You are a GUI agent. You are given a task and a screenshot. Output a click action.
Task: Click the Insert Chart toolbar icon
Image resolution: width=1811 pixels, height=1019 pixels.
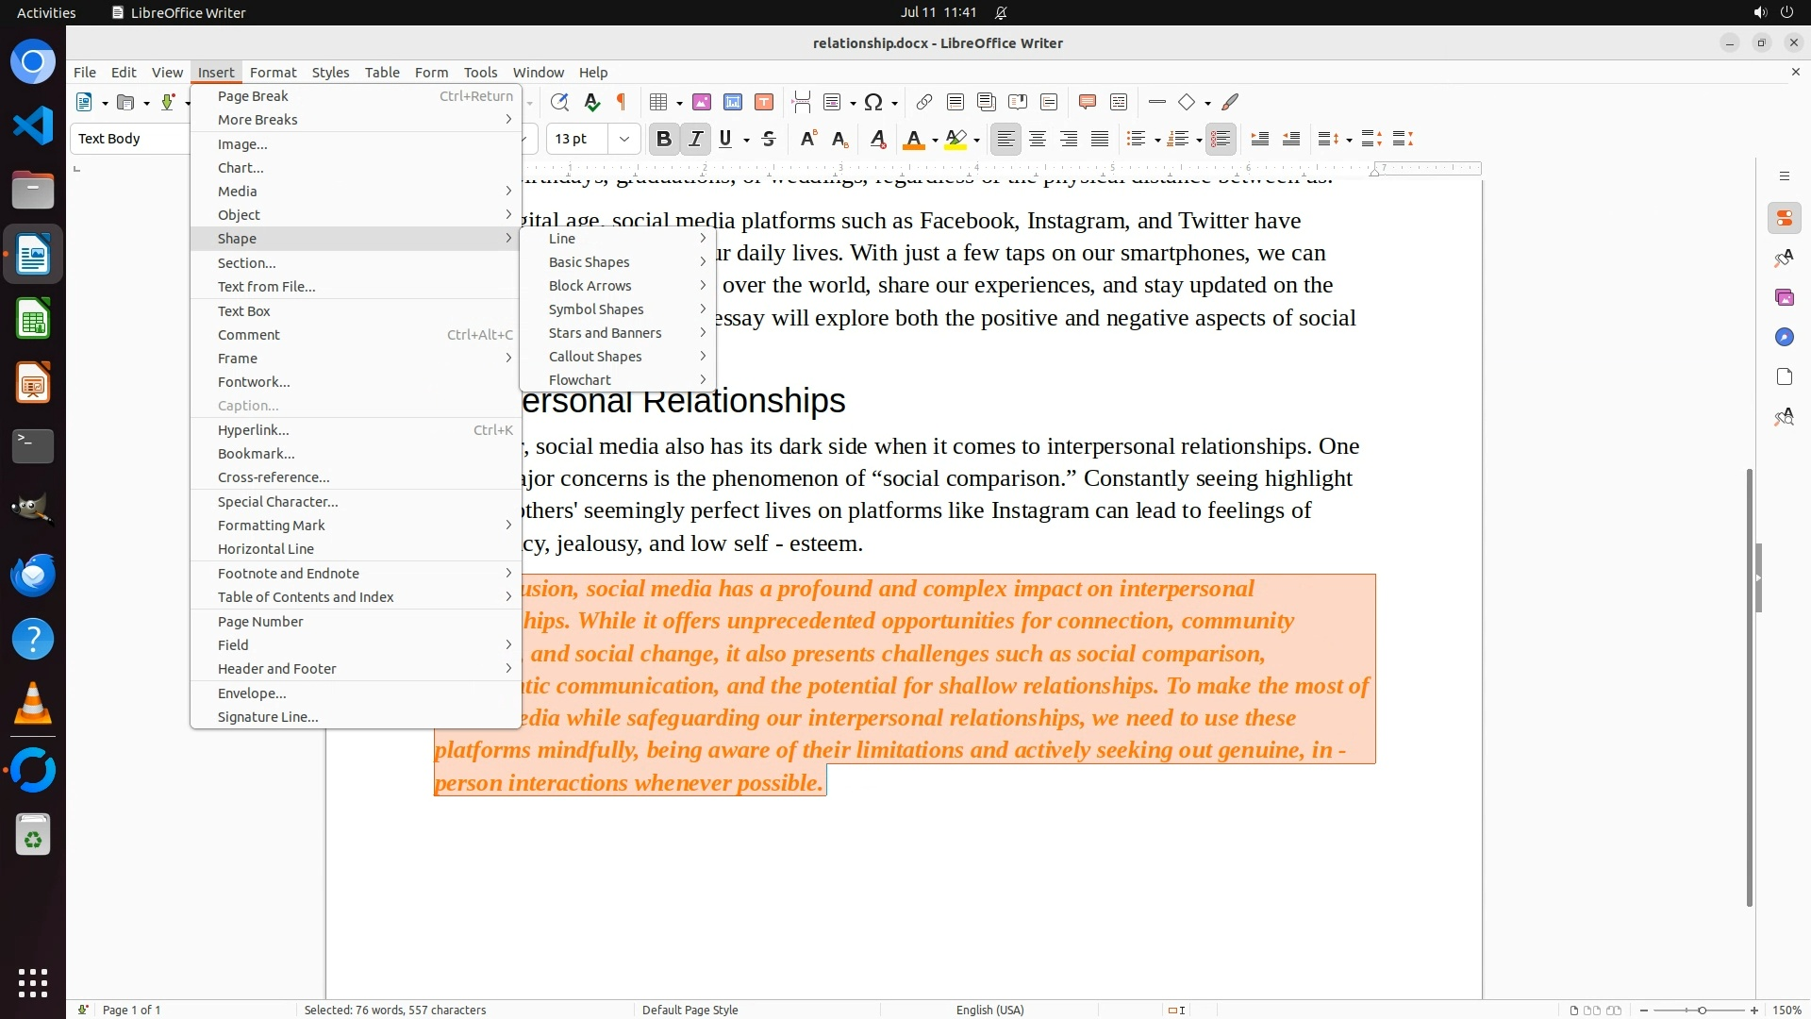tap(733, 102)
